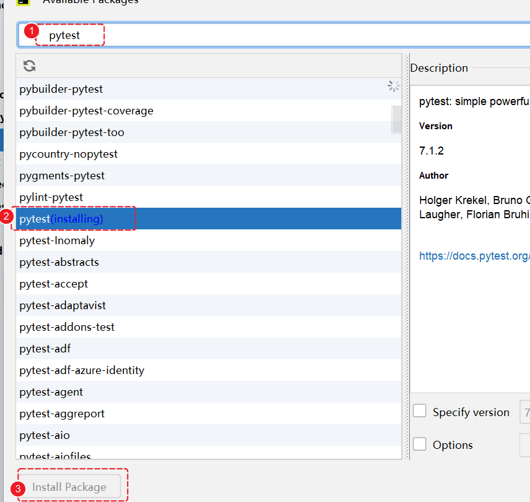This screenshot has width=530, height=502.
Task: Select pytest-accept package
Action: 208,284
